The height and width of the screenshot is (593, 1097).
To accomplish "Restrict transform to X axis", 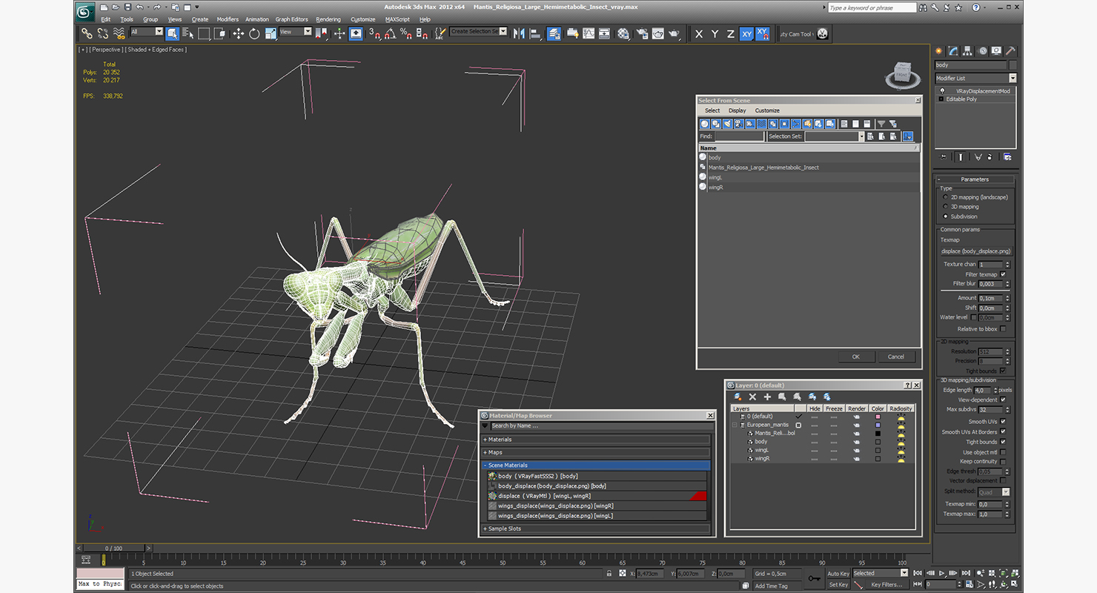I will click(x=699, y=34).
